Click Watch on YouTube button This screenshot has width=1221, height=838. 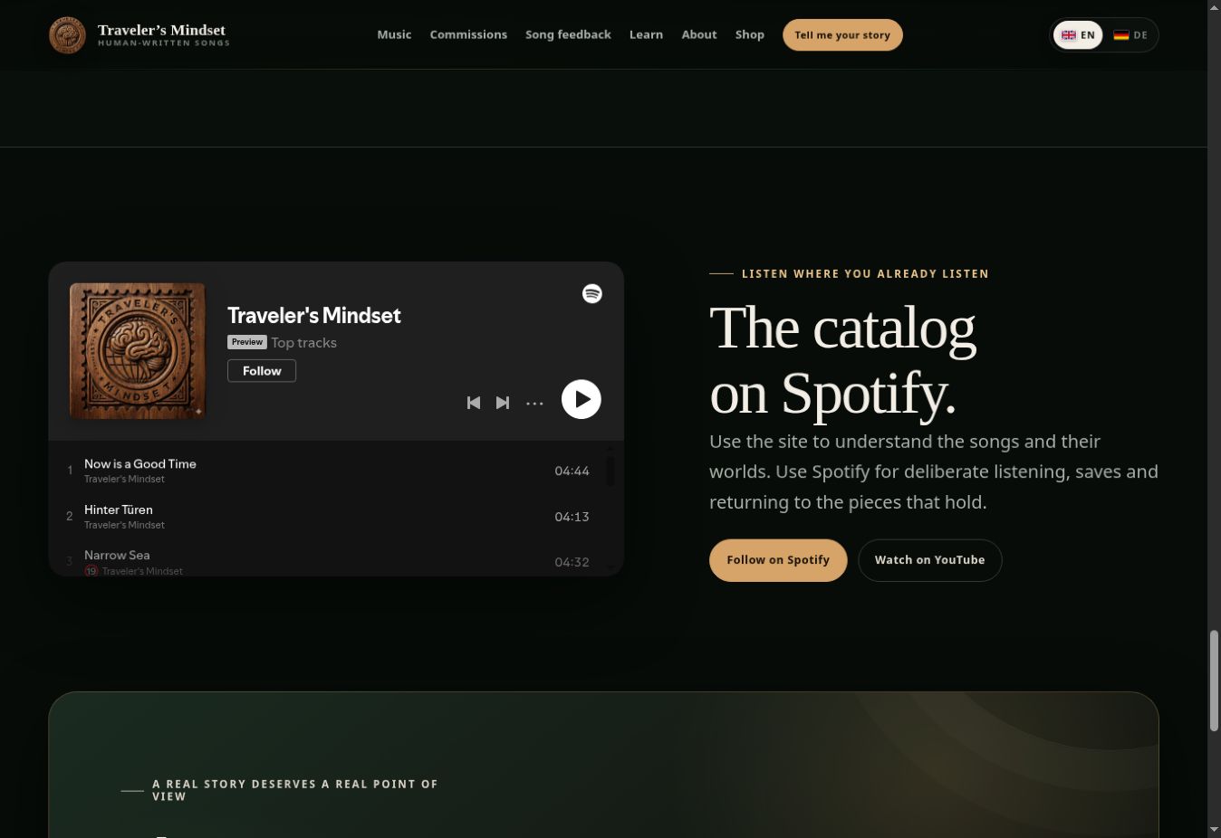point(929,560)
